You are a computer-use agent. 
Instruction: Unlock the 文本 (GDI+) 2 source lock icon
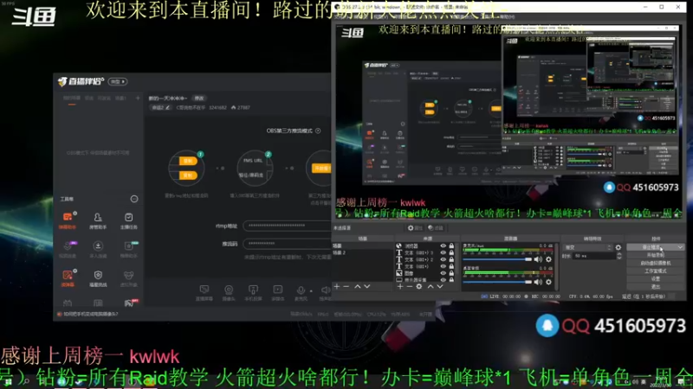pyautogui.click(x=451, y=260)
